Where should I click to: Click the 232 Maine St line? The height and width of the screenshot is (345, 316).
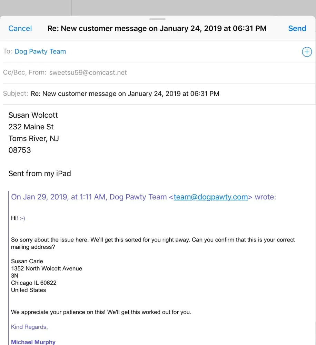[x=31, y=127]
